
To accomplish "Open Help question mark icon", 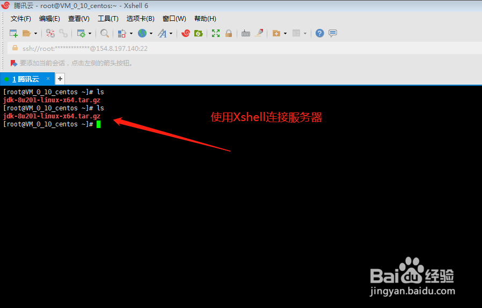I will 320,33.
